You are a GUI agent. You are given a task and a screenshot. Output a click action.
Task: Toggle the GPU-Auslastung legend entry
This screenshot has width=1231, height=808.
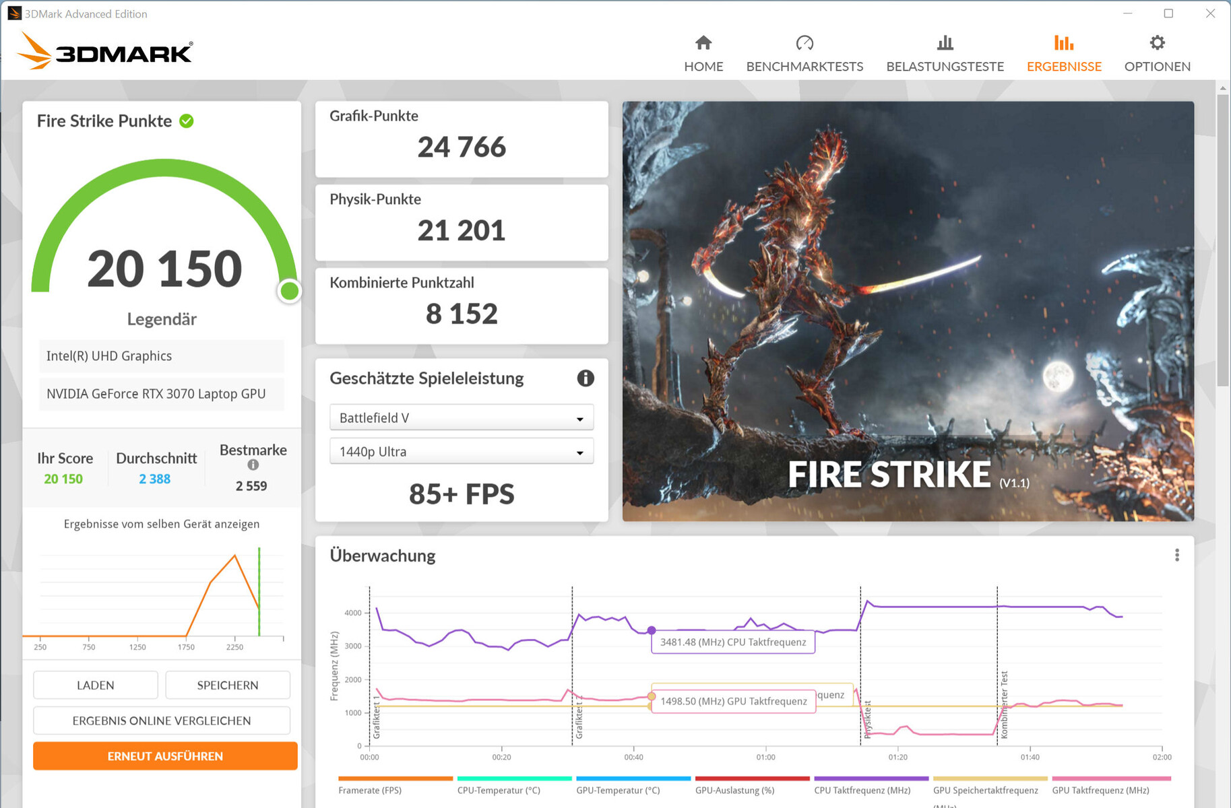pyautogui.click(x=734, y=790)
